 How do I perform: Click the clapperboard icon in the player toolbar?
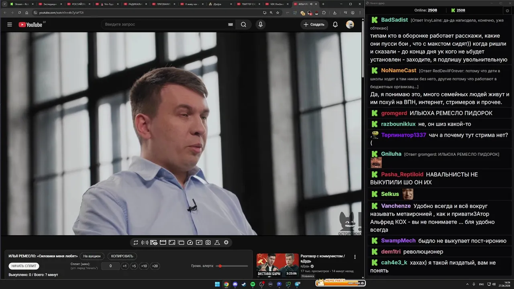click(163, 242)
